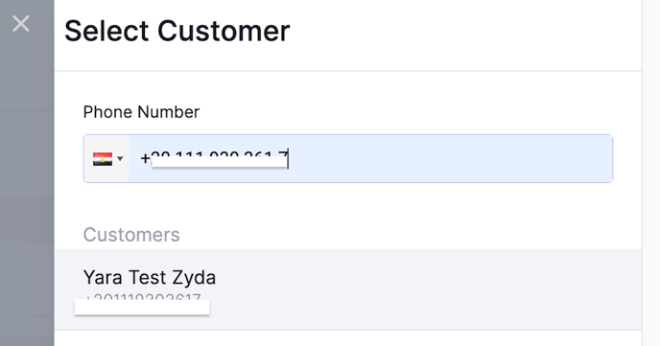Screen dimensions: 660x346
Task: Click the narrow strip right of the panel
Action: [x=650, y=173]
